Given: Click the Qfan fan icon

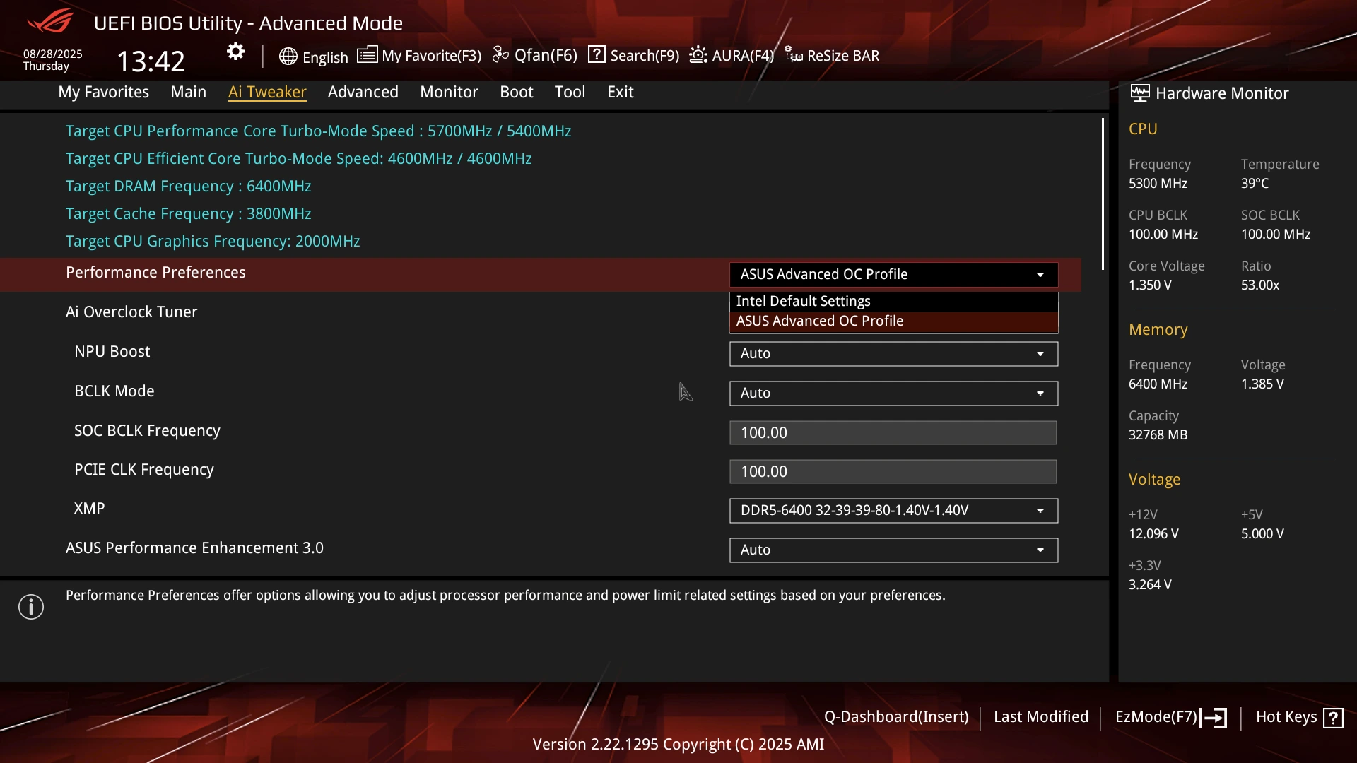Looking at the screenshot, I should coord(500,54).
